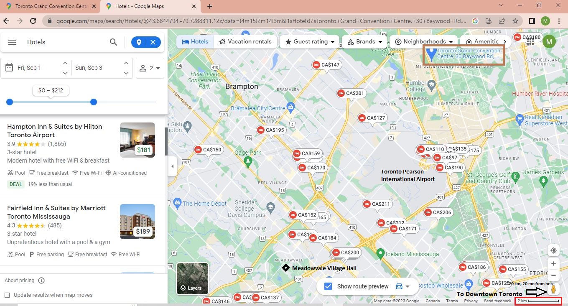568x306 pixels.
Task: Bookmark this page with star icon
Action: (515, 21)
